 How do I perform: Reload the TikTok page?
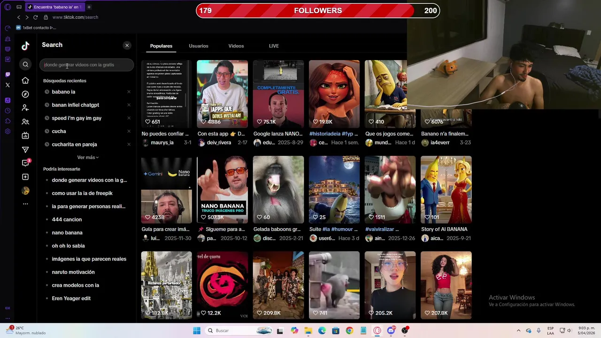click(35, 17)
